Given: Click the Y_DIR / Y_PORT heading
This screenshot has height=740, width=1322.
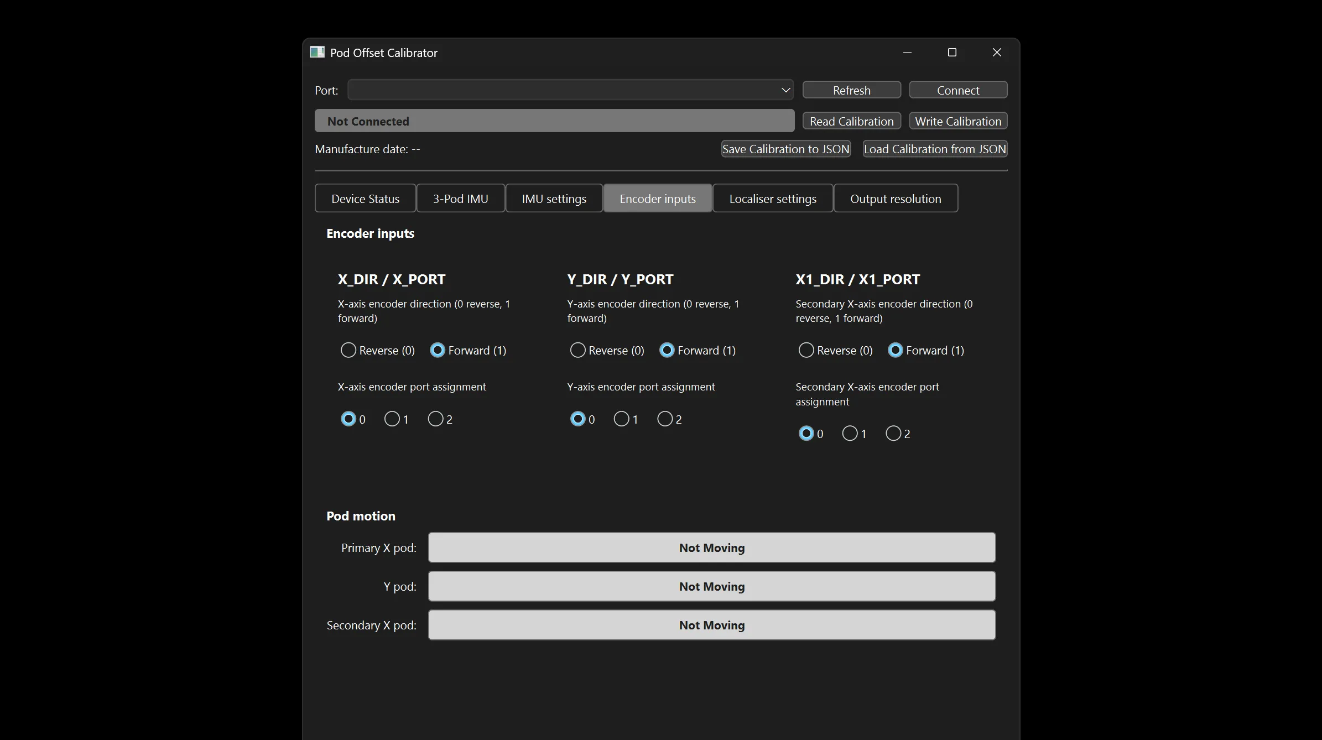Looking at the screenshot, I should pos(620,279).
